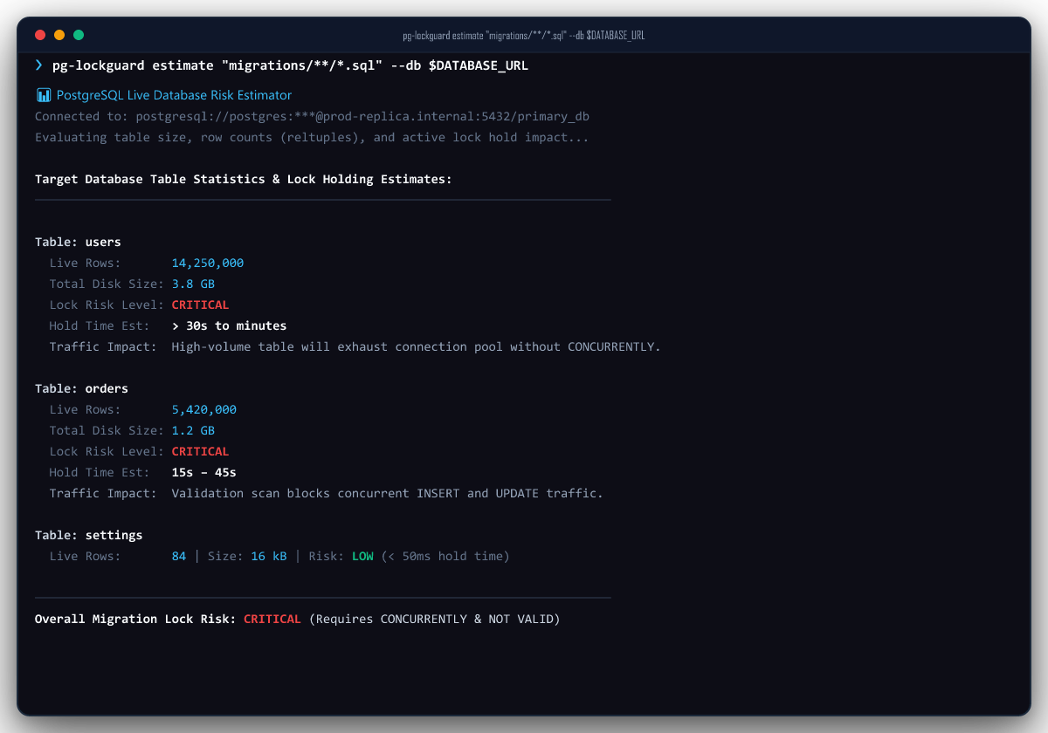Click the window title showing pg-lockguard estimate

pos(524,36)
